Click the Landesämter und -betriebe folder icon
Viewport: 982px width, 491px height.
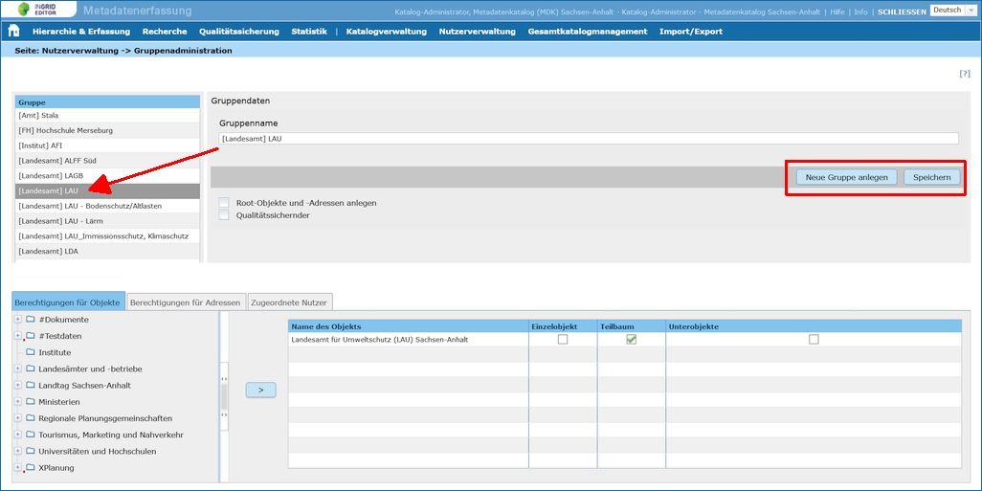pyautogui.click(x=30, y=368)
